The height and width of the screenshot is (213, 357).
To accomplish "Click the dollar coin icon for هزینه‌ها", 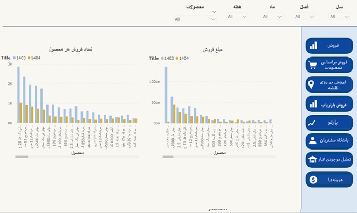I will click(313, 180).
